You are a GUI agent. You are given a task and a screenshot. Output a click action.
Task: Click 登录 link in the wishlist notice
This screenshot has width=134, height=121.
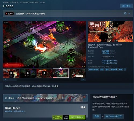tap(56, 86)
